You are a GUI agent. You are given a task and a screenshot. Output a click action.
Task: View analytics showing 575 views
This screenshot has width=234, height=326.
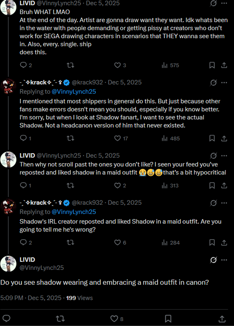point(171,65)
